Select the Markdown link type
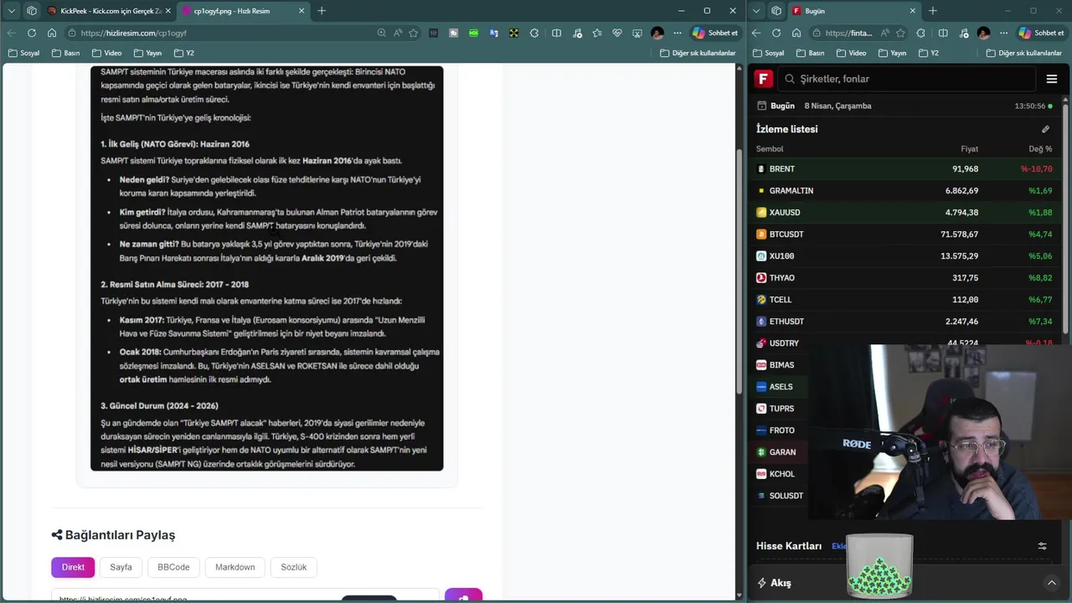Screen dimensions: 1072x603 [x=234, y=567]
